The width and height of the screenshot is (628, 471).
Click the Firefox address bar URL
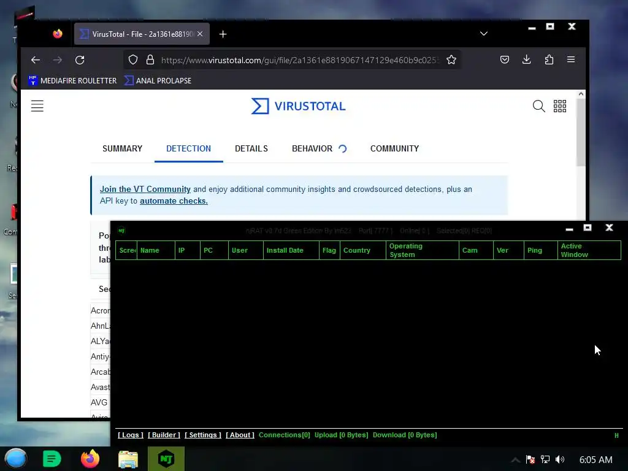tap(301, 60)
